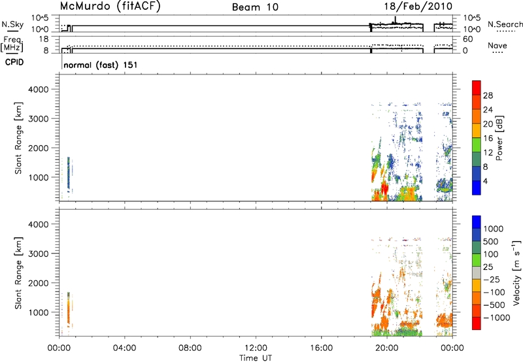Click the red high-power patch near 20:00 in power panel
This screenshot has height=362, width=523.
point(384,189)
